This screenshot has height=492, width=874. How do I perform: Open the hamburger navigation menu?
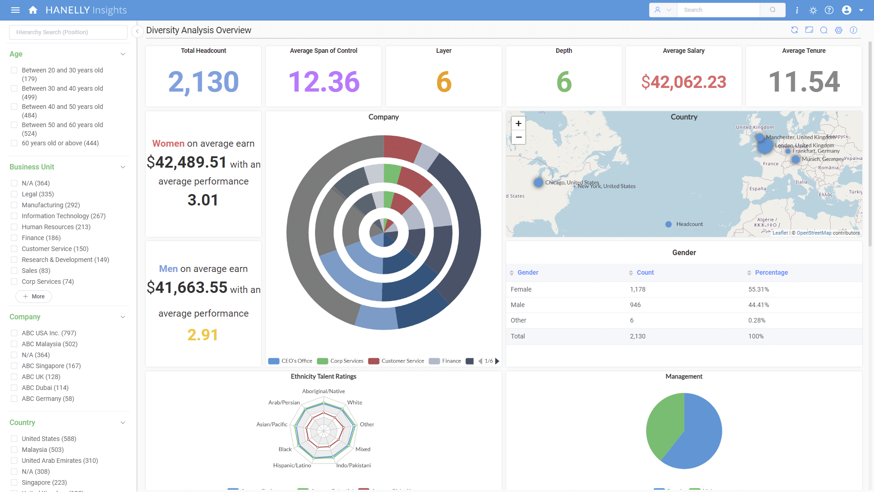15,10
